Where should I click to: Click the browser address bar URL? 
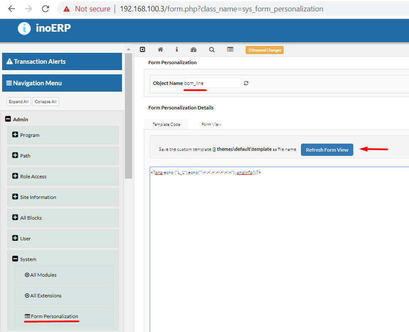pos(222,9)
